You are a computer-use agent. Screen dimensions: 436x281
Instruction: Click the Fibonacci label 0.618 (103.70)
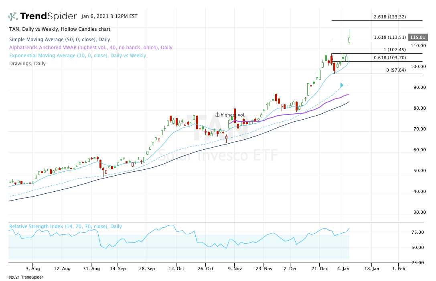tap(389, 58)
